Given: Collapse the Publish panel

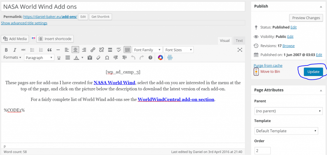Looking at the screenshot, I should (x=321, y=6).
